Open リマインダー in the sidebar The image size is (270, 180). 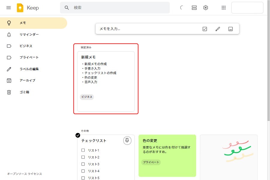click(x=29, y=34)
